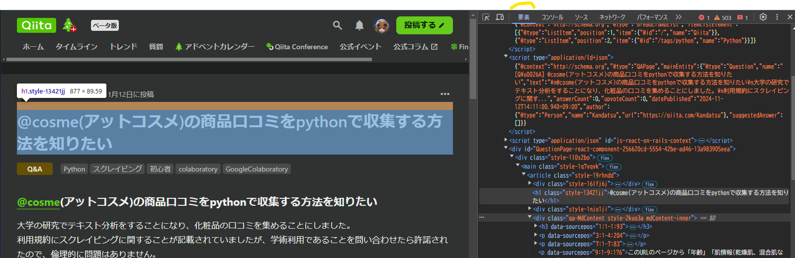Click flex badge on main element
This screenshot has height=258, width=795.
tap(614, 167)
